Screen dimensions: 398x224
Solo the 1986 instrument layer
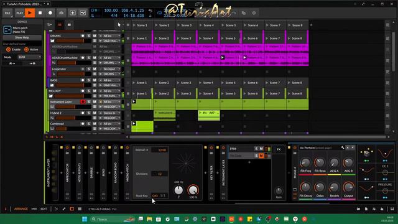pyautogui.click(x=256, y=149)
